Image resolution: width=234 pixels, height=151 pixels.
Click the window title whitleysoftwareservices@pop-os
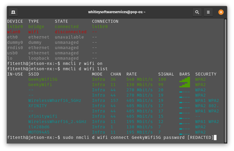coord(117,12)
